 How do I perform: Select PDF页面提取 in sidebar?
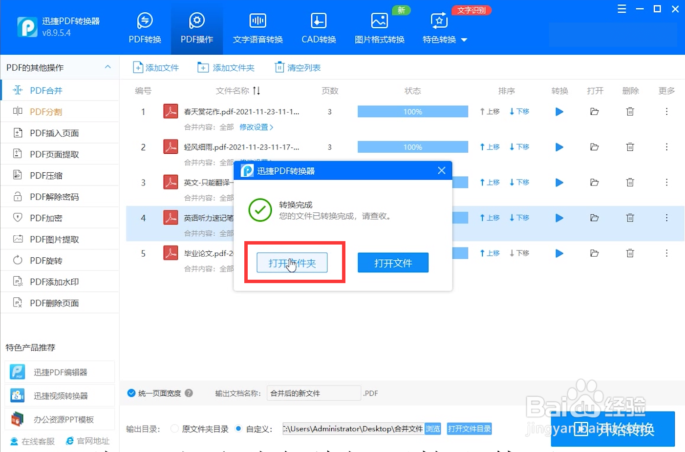pos(60,154)
